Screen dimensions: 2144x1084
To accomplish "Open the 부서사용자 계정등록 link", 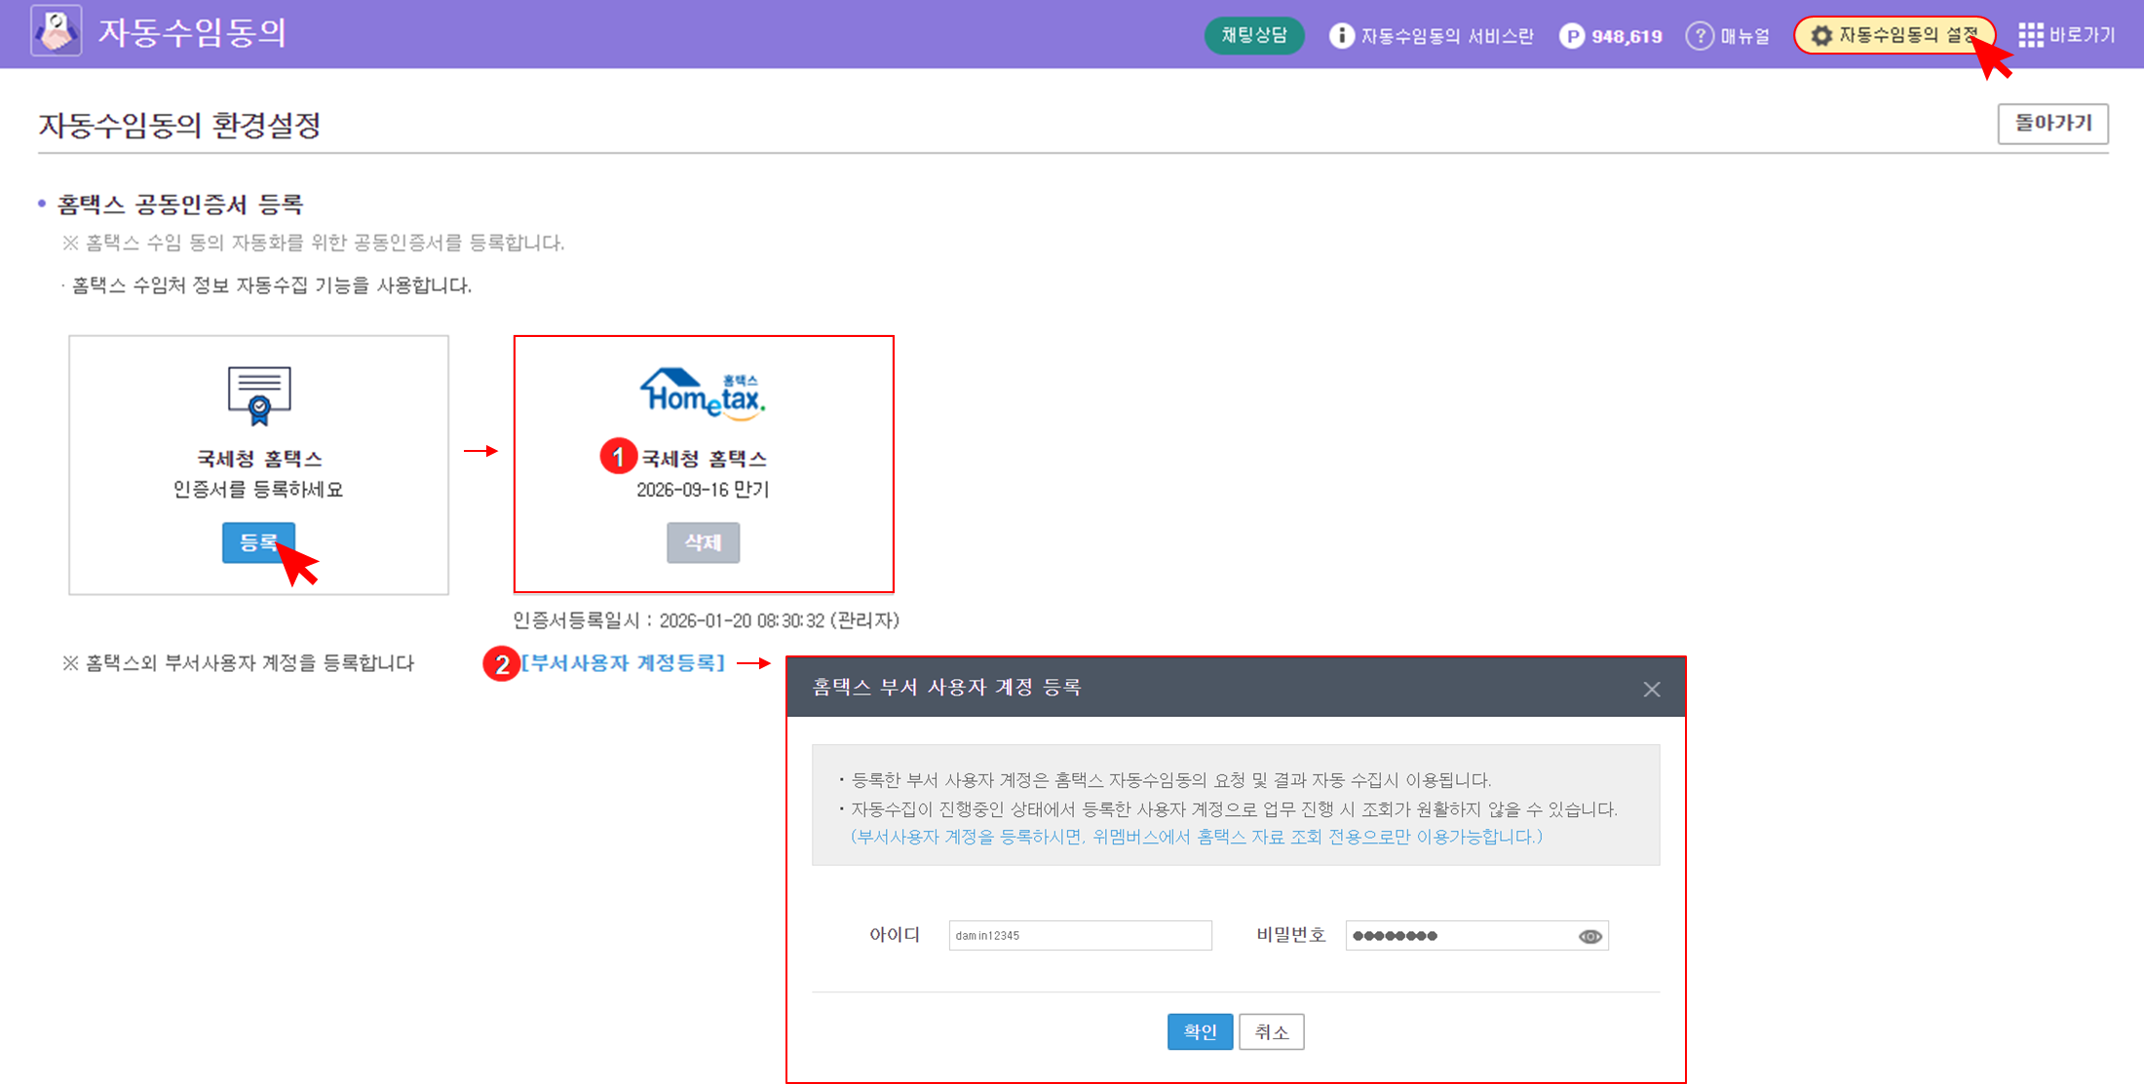I will pyautogui.click(x=624, y=663).
